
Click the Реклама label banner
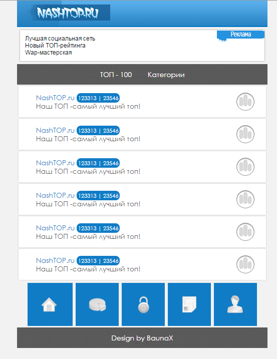click(240, 35)
